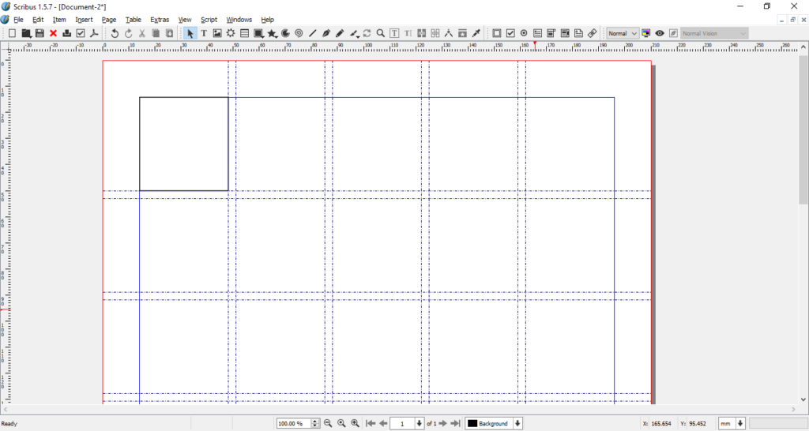The height and width of the screenshot is (431, 809).
Task: Activate the Select Item arrow tool
Action: click(190, 33)
